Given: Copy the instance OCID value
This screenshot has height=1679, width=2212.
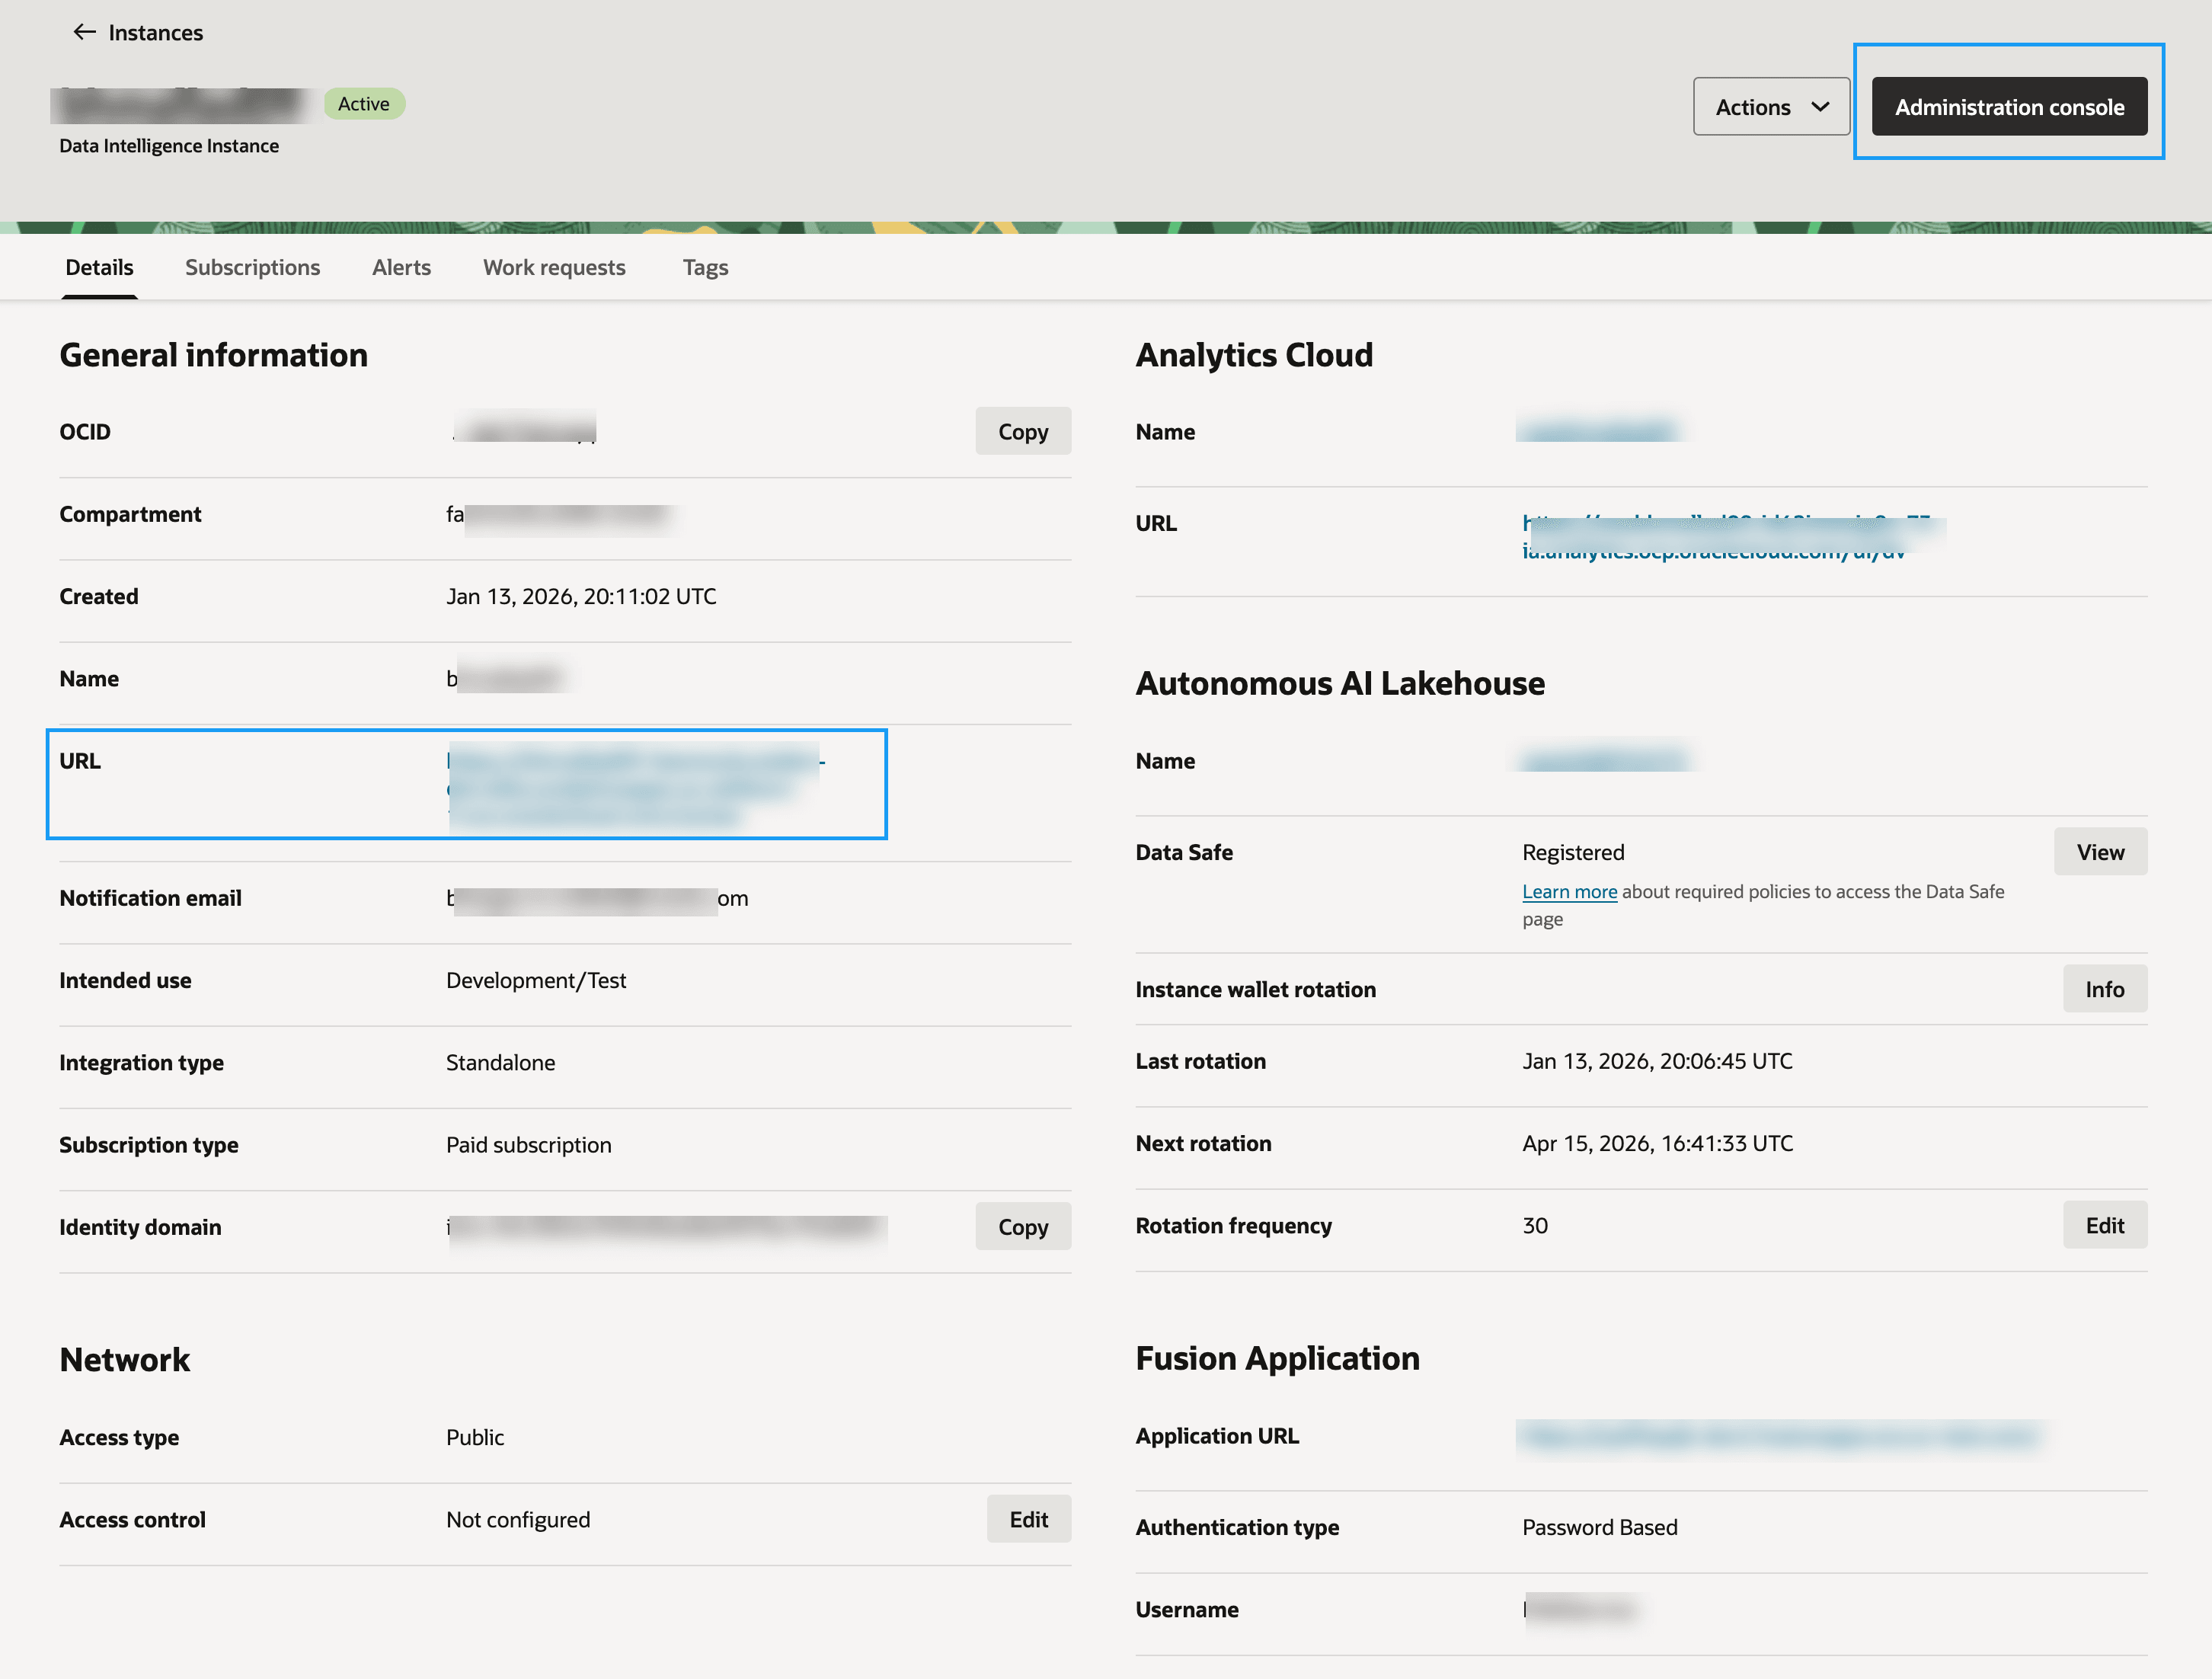Looking at the screenshot, I should [x=1022, y=431].
